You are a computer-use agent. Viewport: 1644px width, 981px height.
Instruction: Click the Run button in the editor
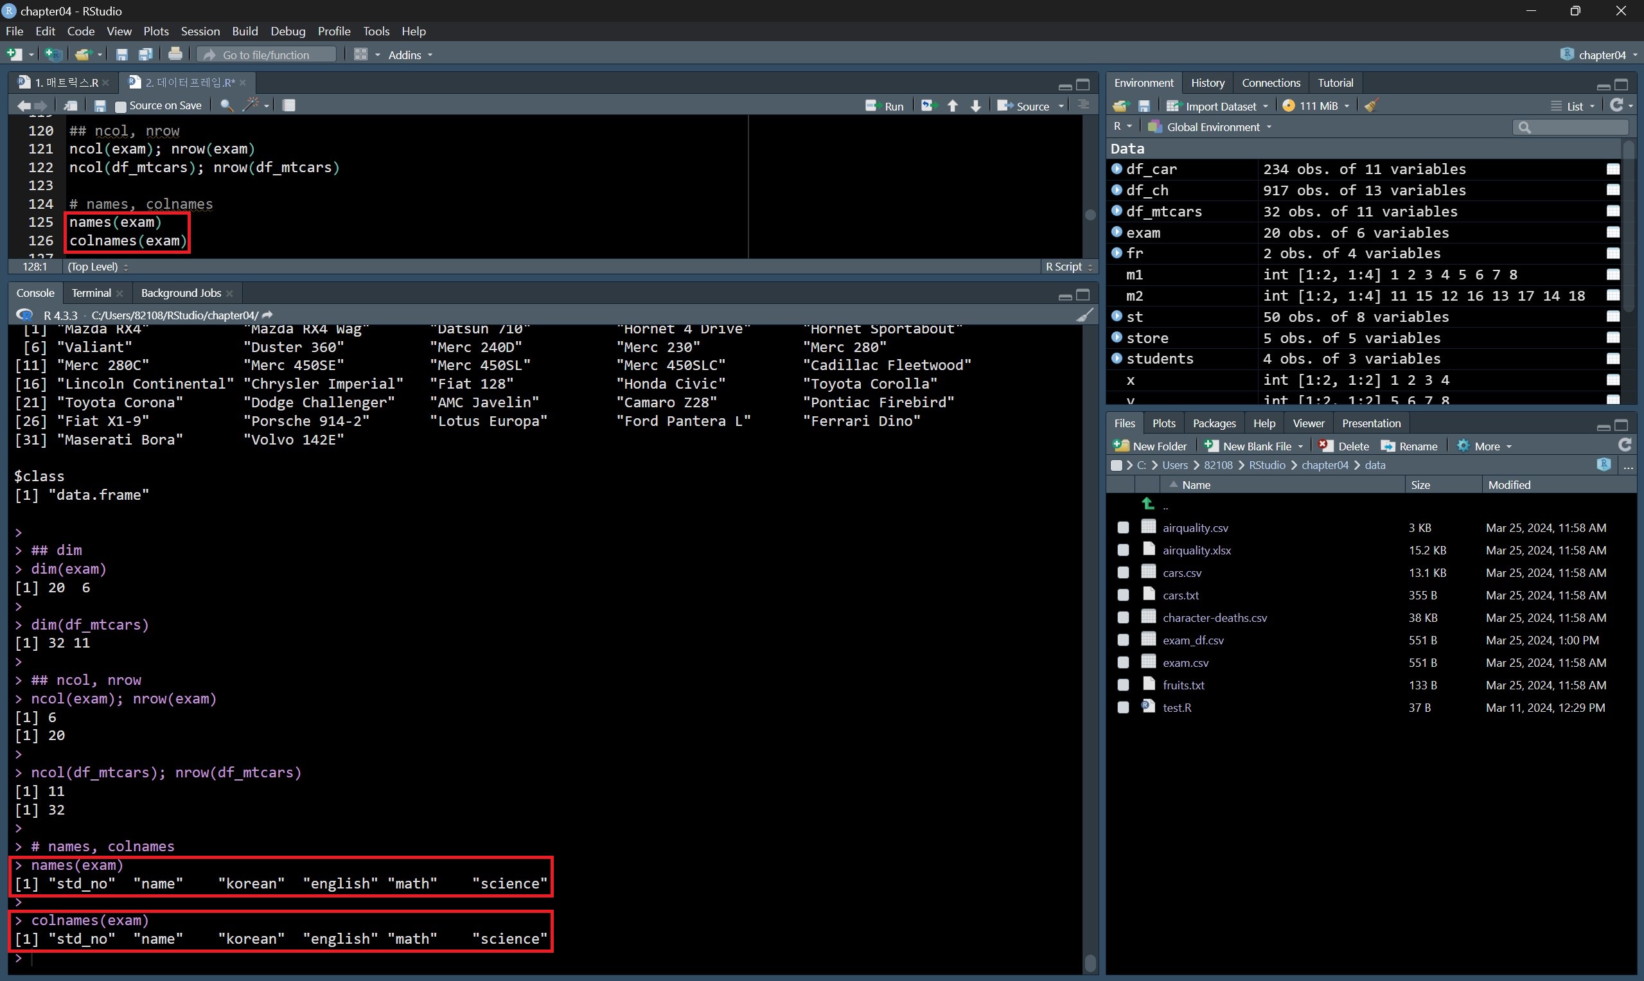pos(885,106)
